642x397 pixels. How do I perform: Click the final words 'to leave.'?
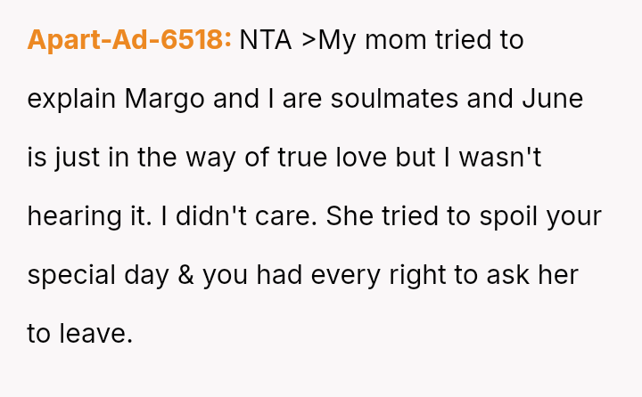[x=79, y=334]
